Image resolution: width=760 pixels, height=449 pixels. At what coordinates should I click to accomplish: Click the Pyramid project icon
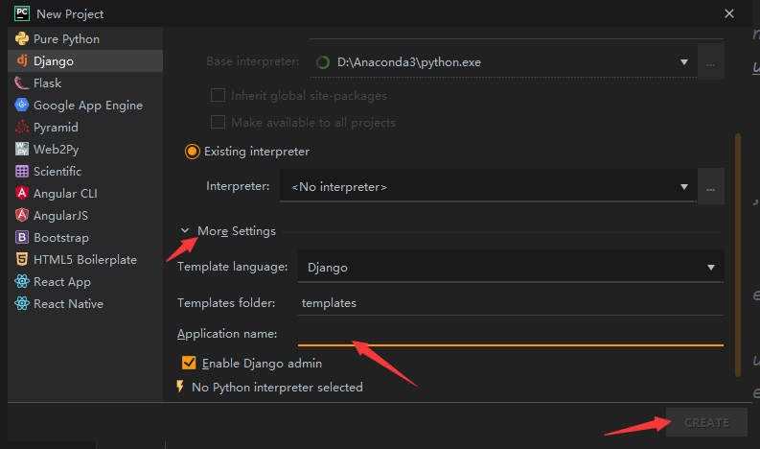(22, 128)
